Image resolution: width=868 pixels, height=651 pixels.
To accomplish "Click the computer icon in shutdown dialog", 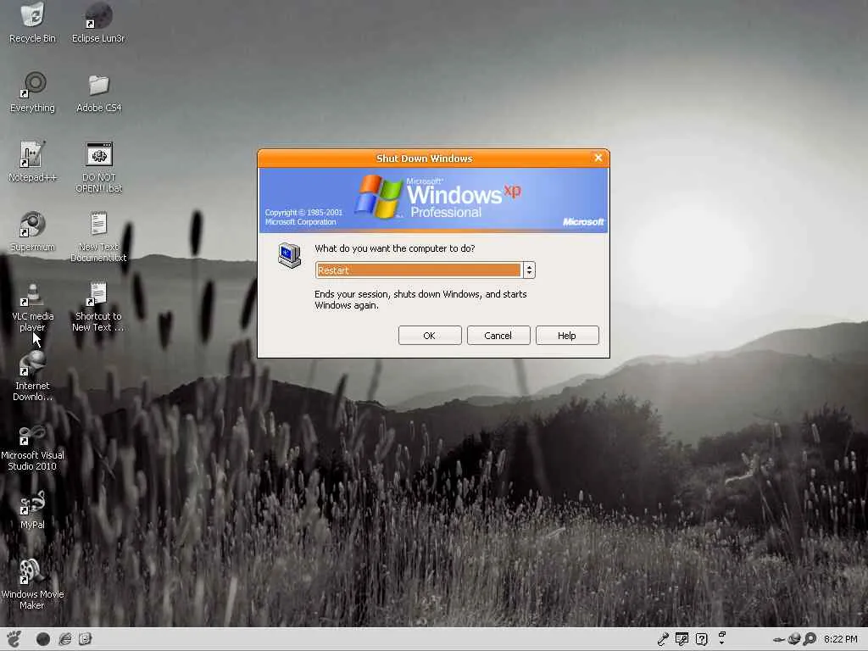I will [290, 255].
